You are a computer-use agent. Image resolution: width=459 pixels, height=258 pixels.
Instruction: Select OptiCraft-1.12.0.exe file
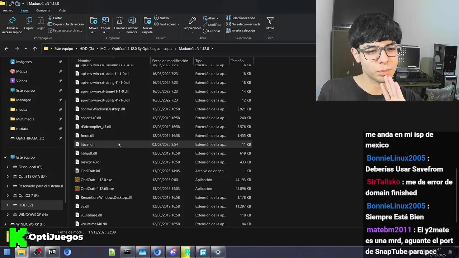163,180
